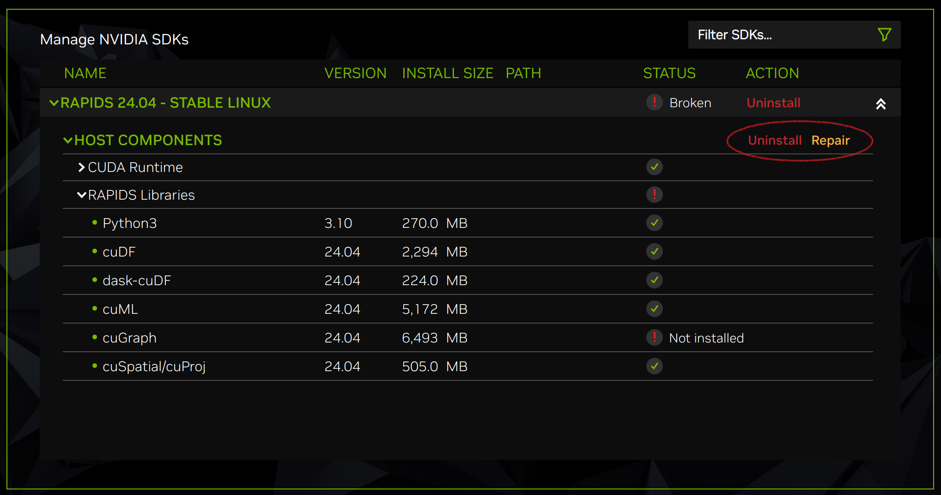The height and width of the screenshot is (495, 941).
Task: Click the green checkmark beside CUDA Runtime
Action: pos(654,167)
